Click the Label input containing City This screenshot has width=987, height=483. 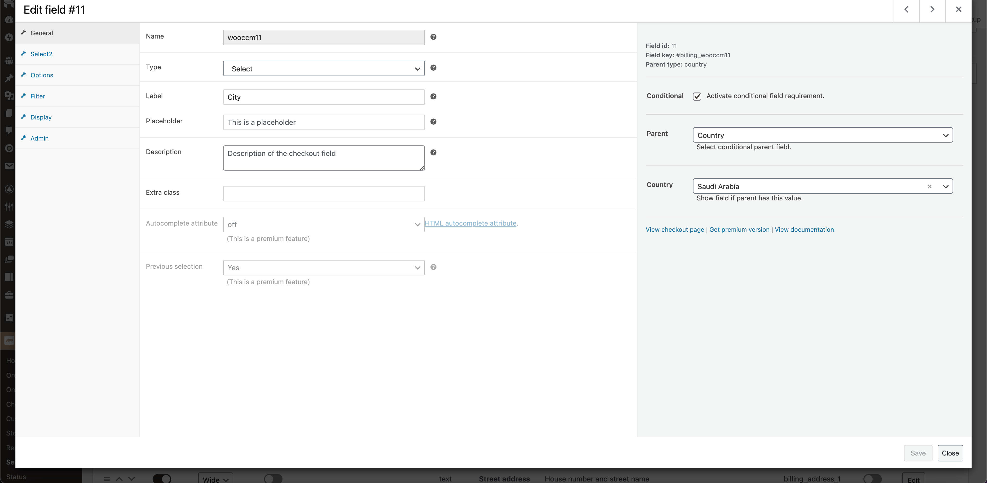click(324, 97)
